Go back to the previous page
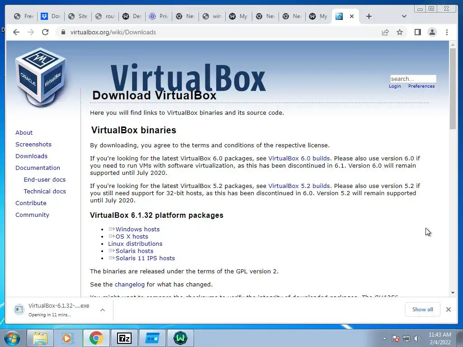 point(16,32)
